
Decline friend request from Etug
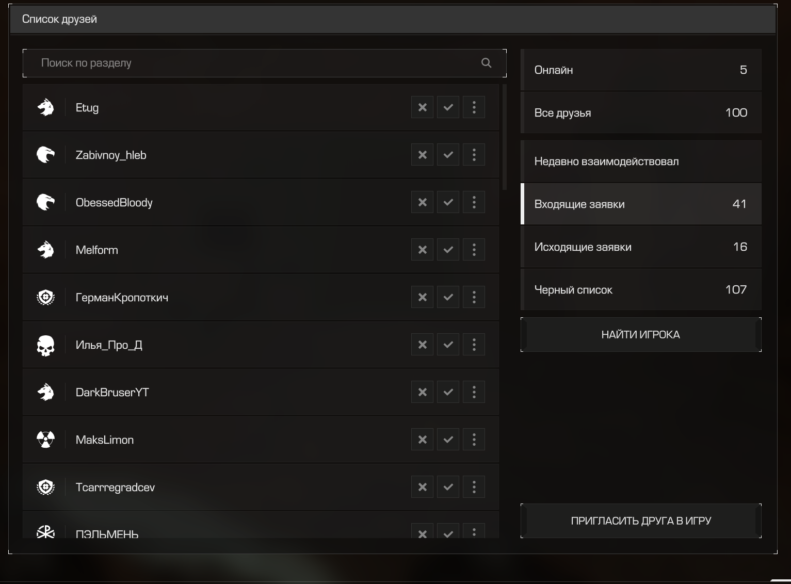tap(422, 107)
